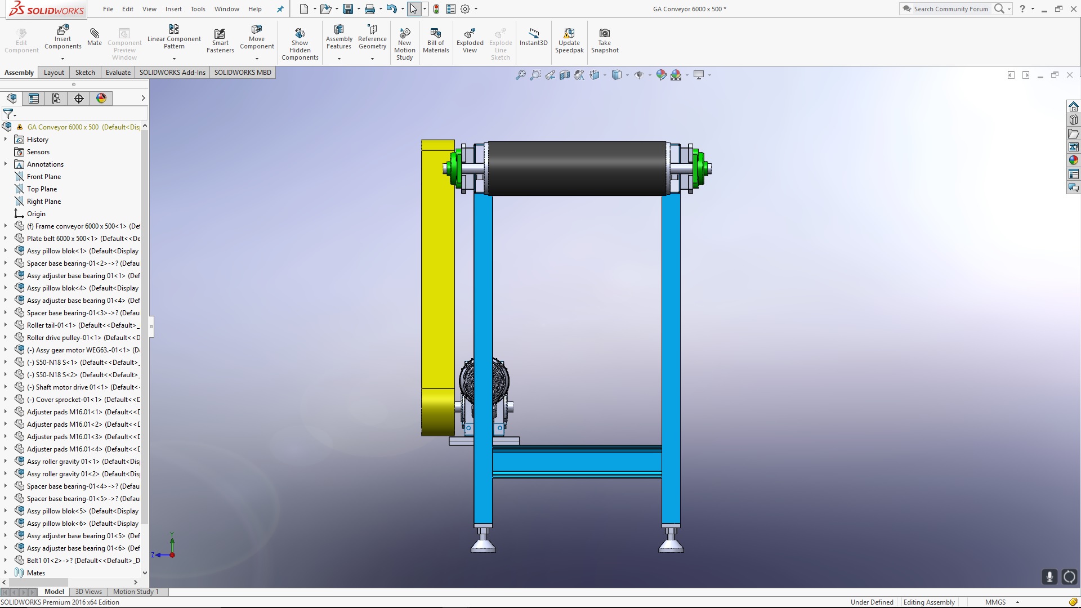The image size is (1081, 608).
Task: Open units MMGS dropdown in status bar
Action: coord(1017,602)
